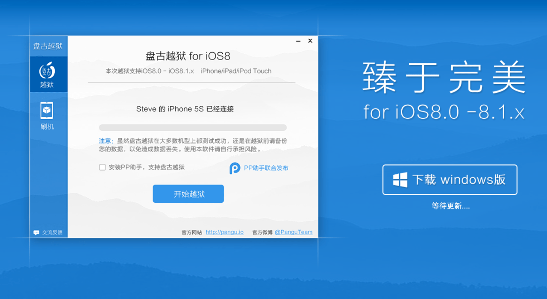Minimize the Pangu jailbreak window

point(298,41)
